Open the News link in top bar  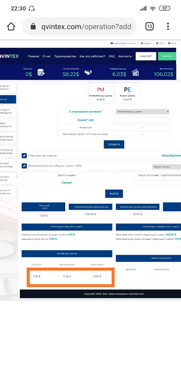coord(172,43)
